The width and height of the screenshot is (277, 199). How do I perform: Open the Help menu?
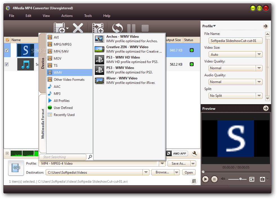click(x=107, y=16)
